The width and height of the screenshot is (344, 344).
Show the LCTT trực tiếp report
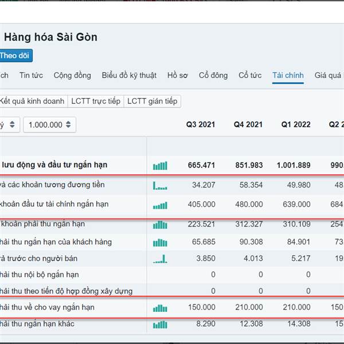[x=96, y=101]
